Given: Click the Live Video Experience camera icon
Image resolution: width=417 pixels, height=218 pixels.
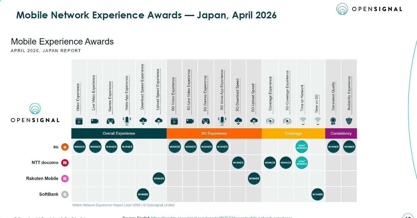Looking at the screenshot, I should (95, 121).
